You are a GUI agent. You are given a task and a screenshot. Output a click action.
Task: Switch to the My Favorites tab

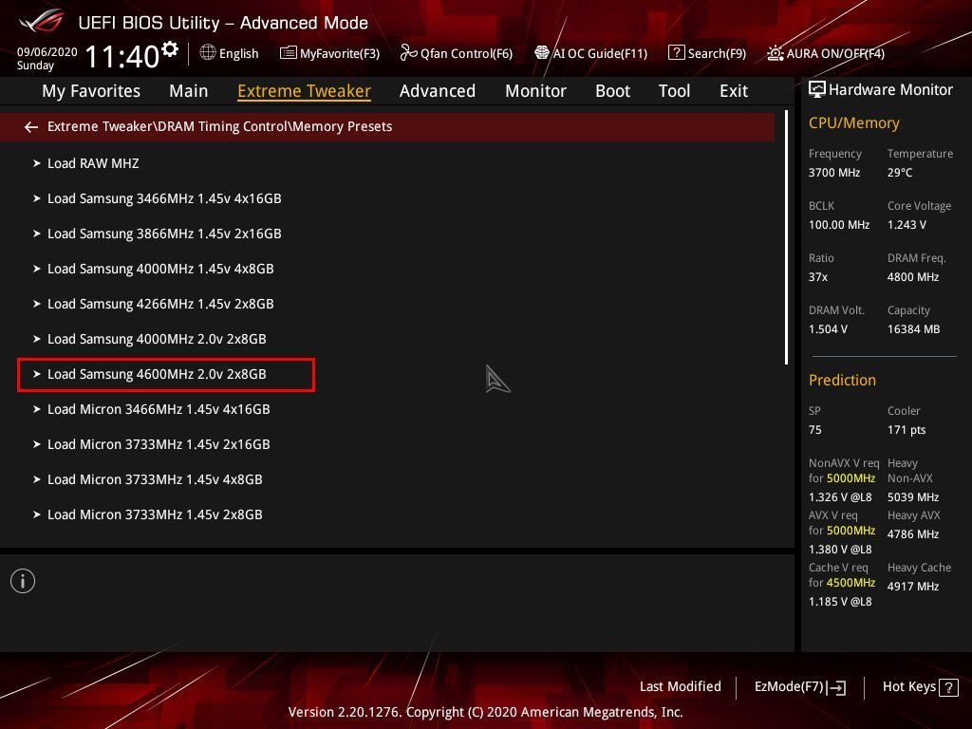click(91, 91)
